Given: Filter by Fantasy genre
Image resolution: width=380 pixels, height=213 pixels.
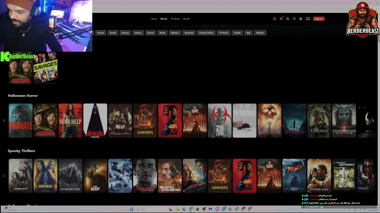Looking at the screenshot, I should [125, 33].
